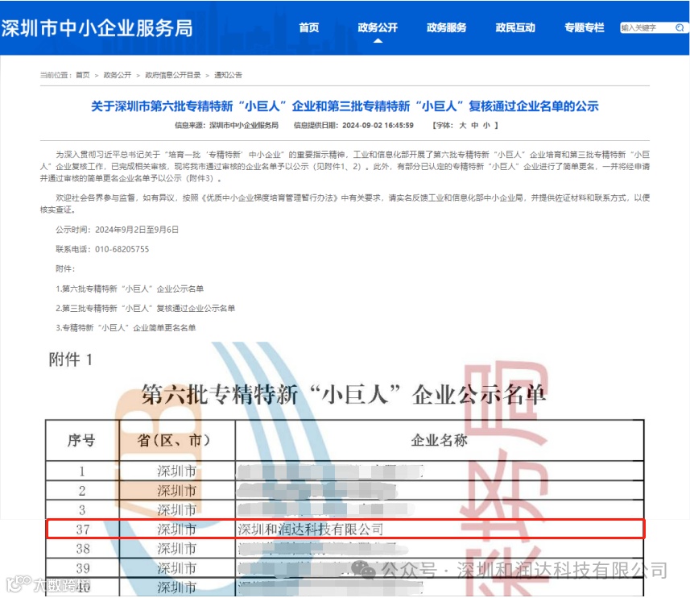The image size is (690, 598).
Task: Go to 政府信息公开目录 in the breadcrumb
Action: pyautogui.click(x=173, y=75)
